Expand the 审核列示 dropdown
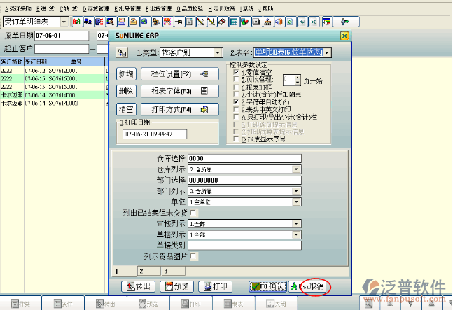This screenshot has height=310, width=453. click(296, 223)
